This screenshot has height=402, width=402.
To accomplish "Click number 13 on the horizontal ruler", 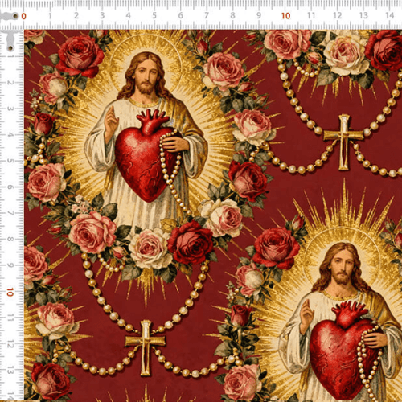I will click(363, 15).
